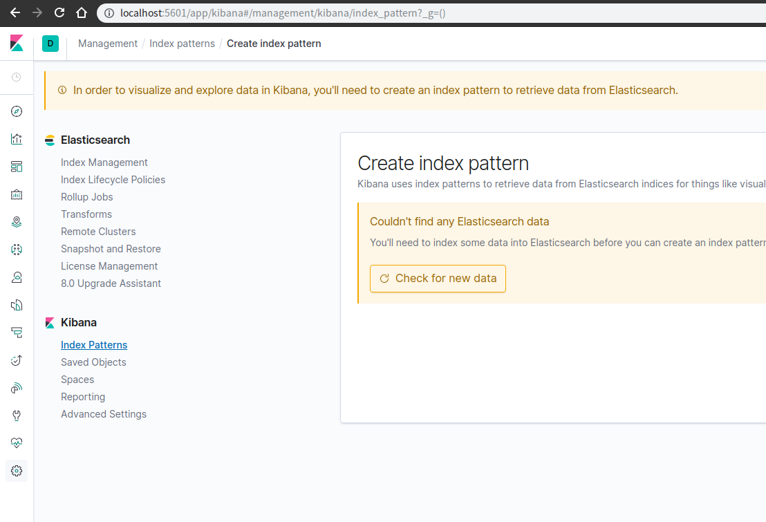Open Stack Monitoring heartbeat icon
This screenshot has height=522, width=766.
point(17,443)
